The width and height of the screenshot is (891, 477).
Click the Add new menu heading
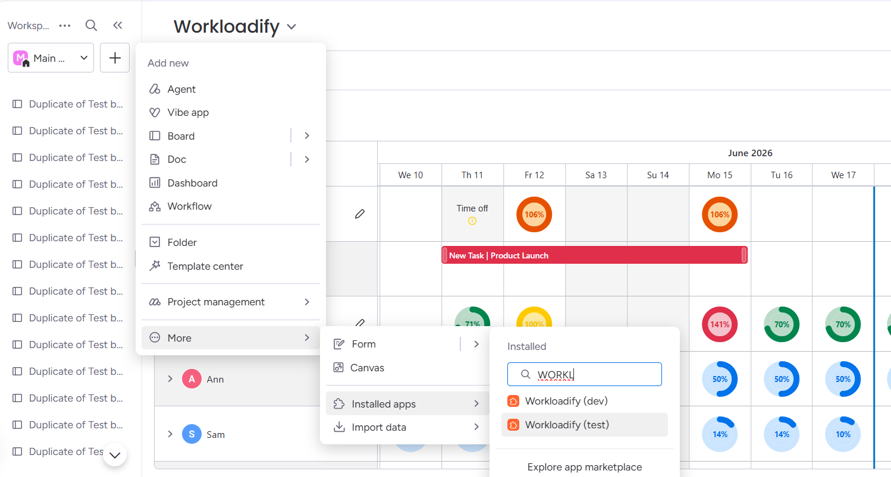point(168,63)
